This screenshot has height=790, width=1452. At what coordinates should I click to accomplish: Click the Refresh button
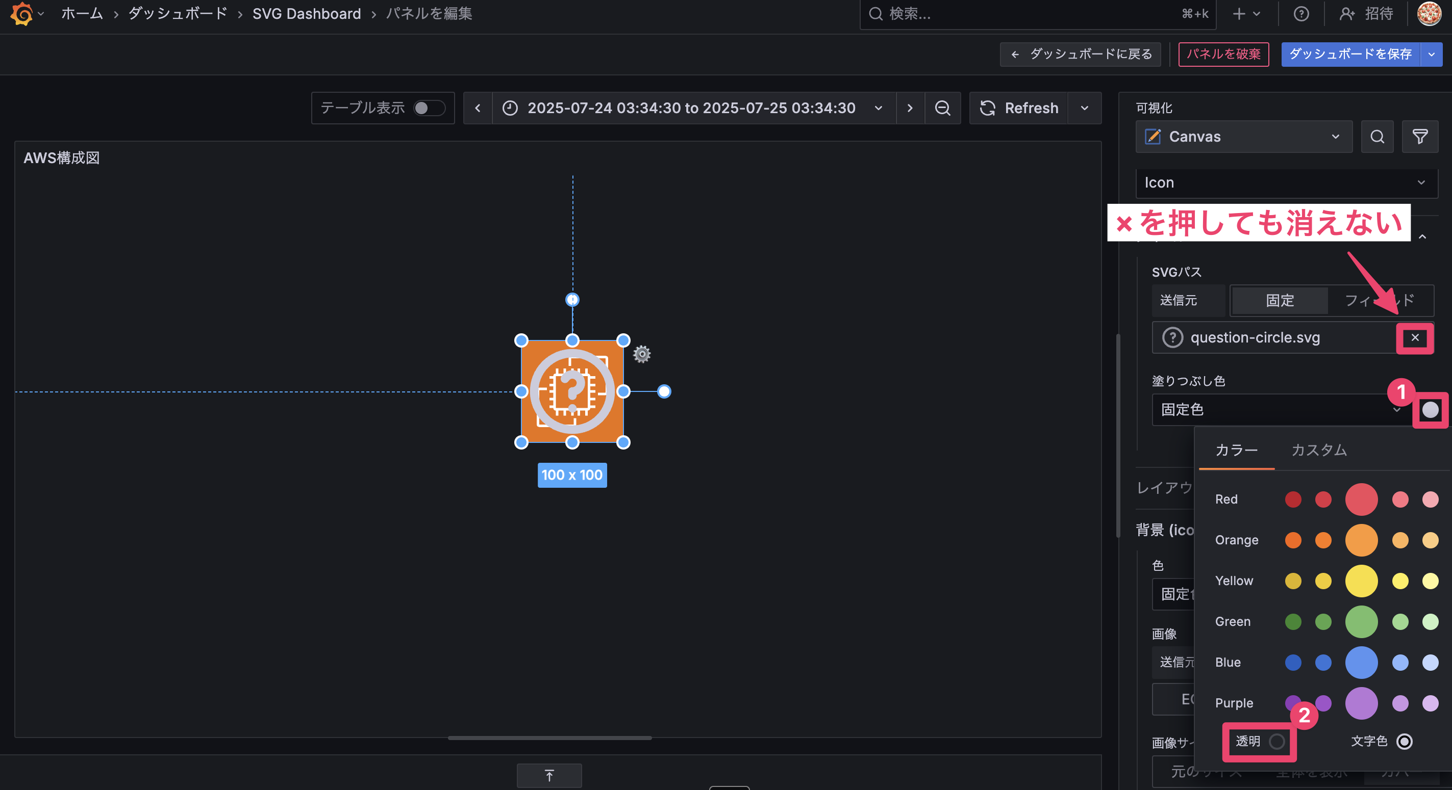click(1018, 108)
